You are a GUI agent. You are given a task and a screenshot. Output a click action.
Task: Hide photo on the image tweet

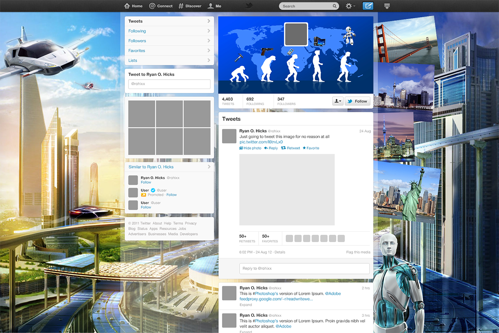click(x=250, y=148)
